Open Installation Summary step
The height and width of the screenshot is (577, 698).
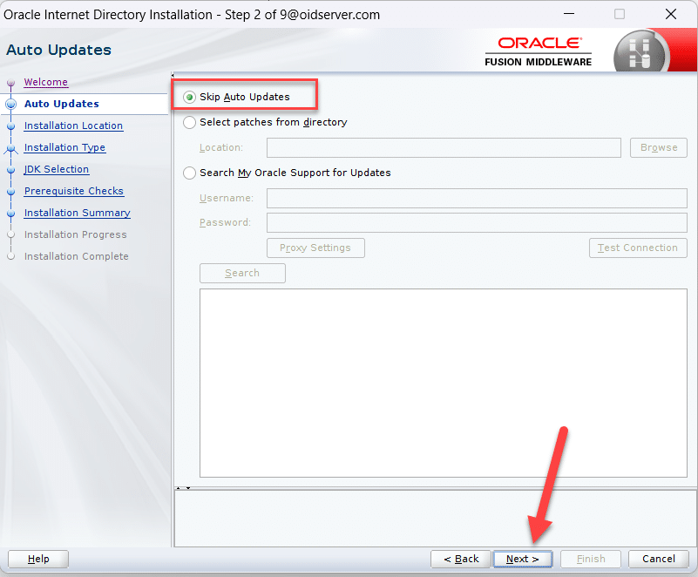click(x=77, y=213)
